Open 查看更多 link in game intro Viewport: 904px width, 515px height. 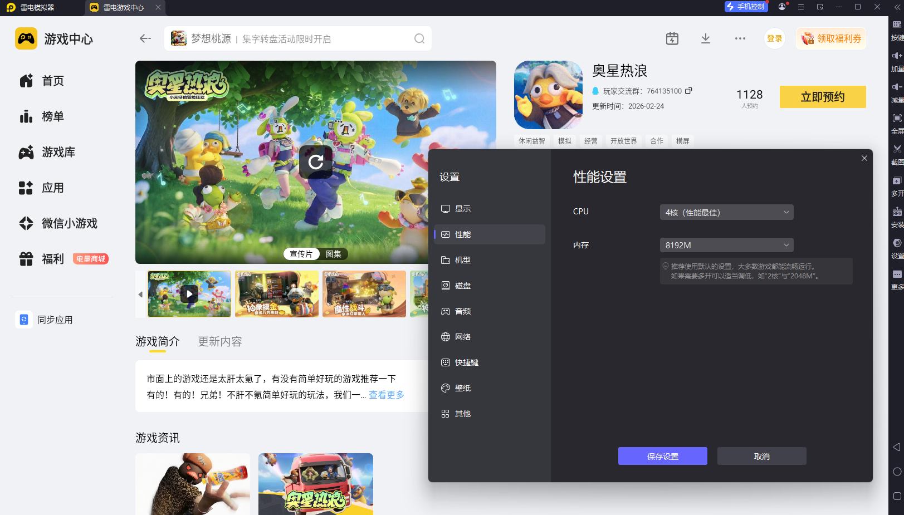[387, 395]
